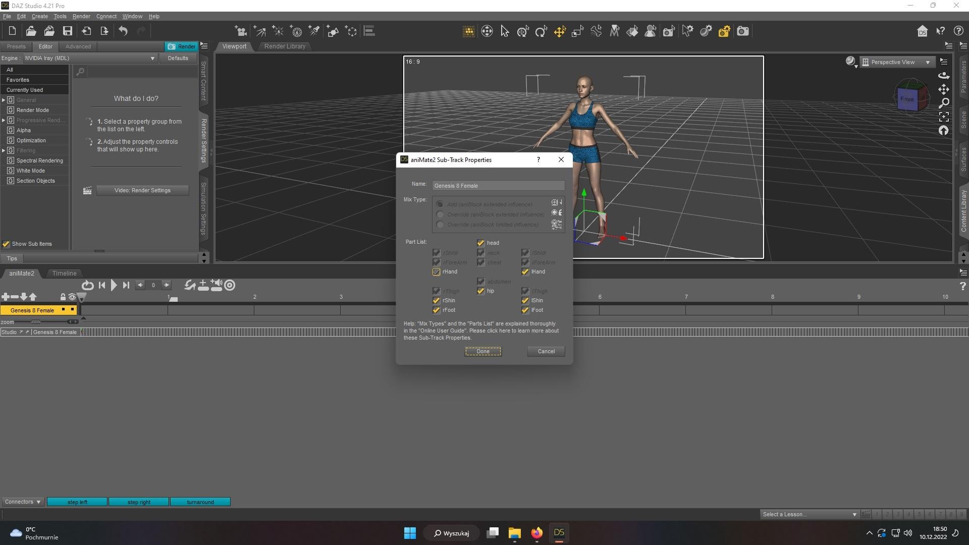Screen dimensions: 969x545
Task: Click the aniMate2 loop playback icon
Action: [x=87, y=286]
